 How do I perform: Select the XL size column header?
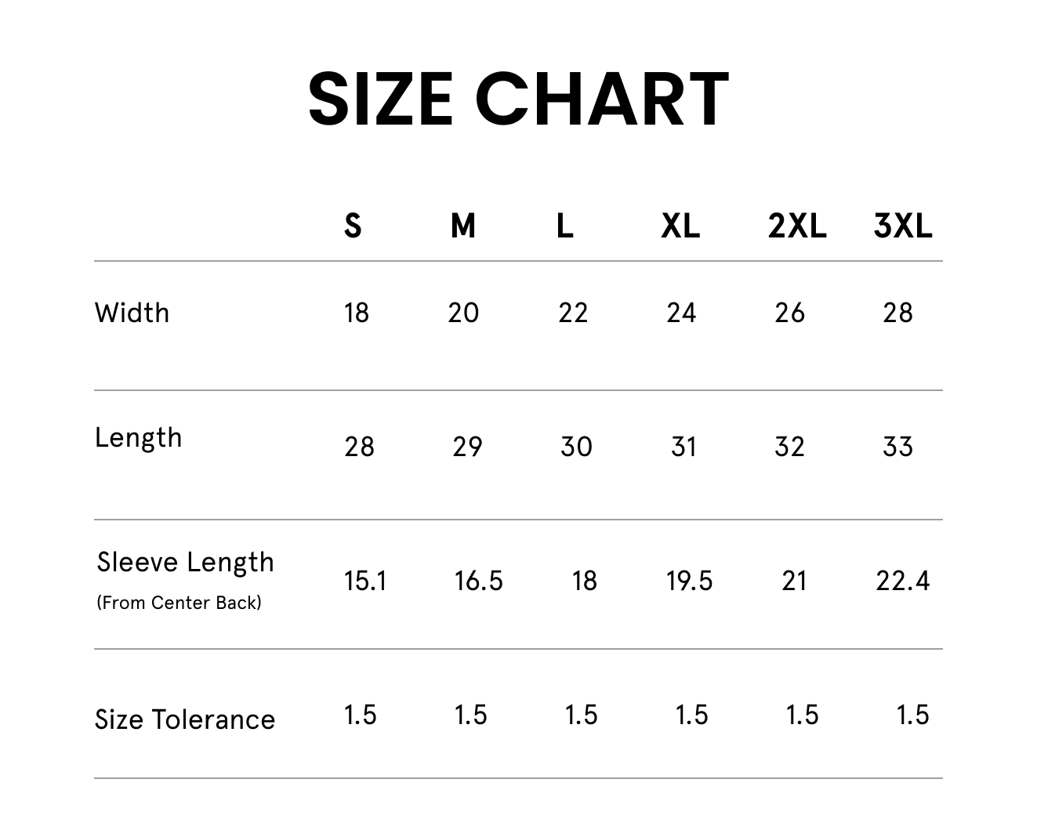680,226
